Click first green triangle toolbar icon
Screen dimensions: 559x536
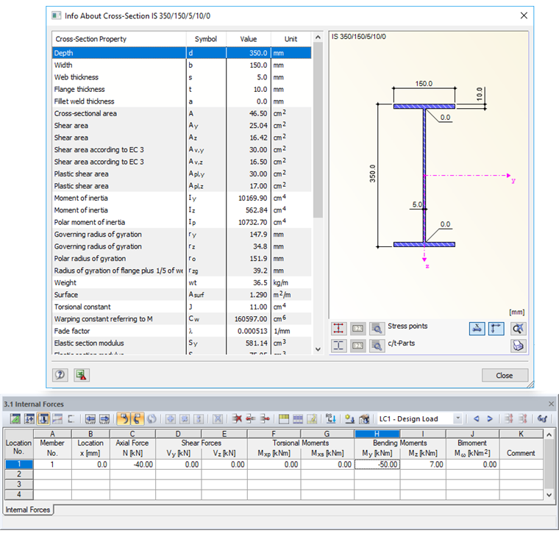[x=15, y=419]
